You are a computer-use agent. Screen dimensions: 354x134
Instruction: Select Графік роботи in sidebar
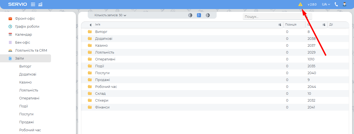(x=27, y=27)
